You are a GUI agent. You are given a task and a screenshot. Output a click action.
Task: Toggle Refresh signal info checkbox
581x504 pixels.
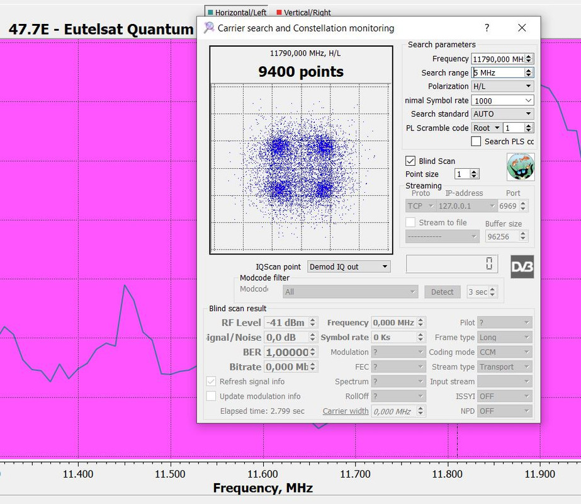click(x=211, y=381)
